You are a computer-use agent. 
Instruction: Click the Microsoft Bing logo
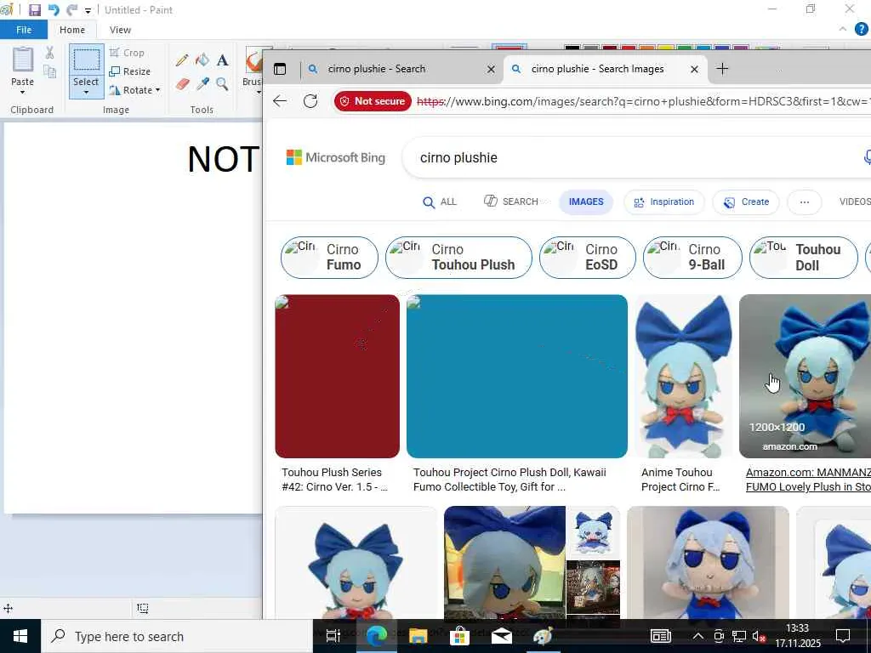pyautogui.click(x=335, y=157)
